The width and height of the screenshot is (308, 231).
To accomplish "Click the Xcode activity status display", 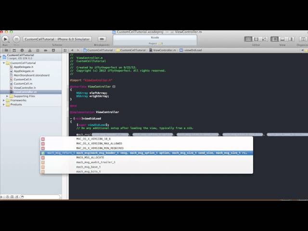I will tap(155, 40).
